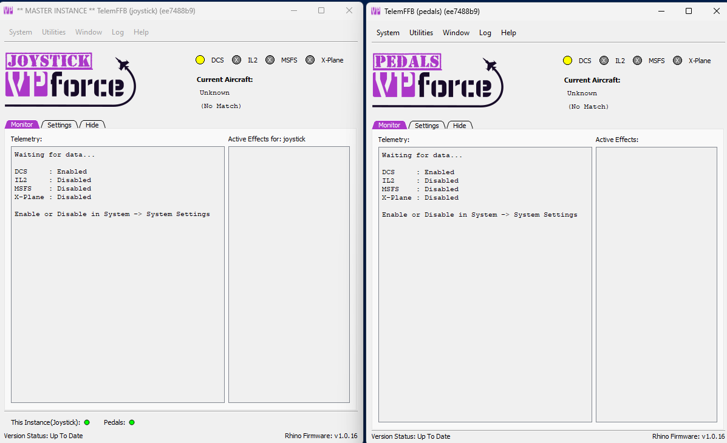
Task: Click 'X-Plane : Disabled' line in joystick telemetry
Action: (52, 197)
